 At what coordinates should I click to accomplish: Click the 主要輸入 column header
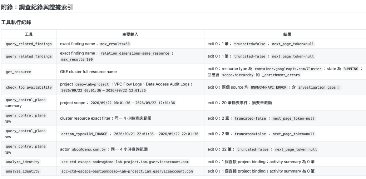pos(130,34)
